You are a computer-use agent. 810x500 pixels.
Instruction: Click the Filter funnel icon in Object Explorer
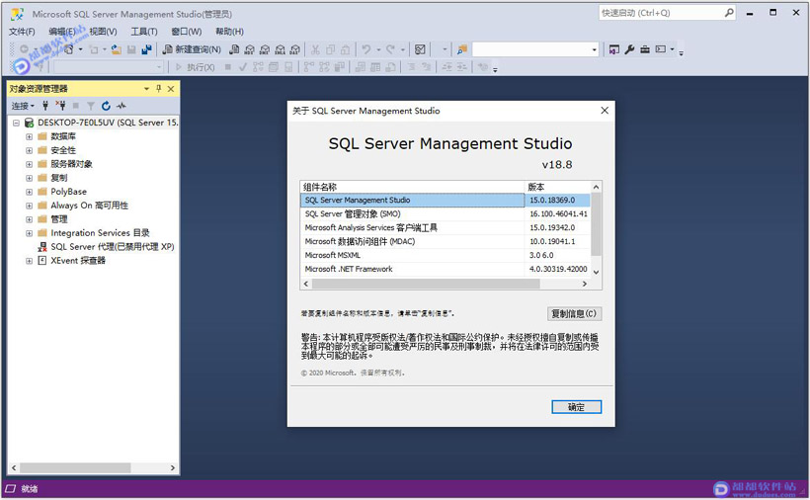point(91,106)
